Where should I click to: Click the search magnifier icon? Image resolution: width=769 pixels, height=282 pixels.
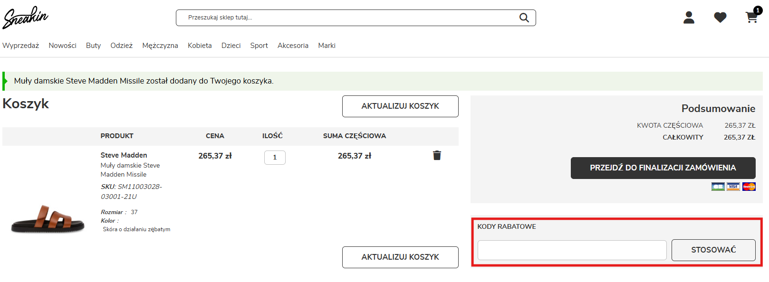(x=524, y=18)
